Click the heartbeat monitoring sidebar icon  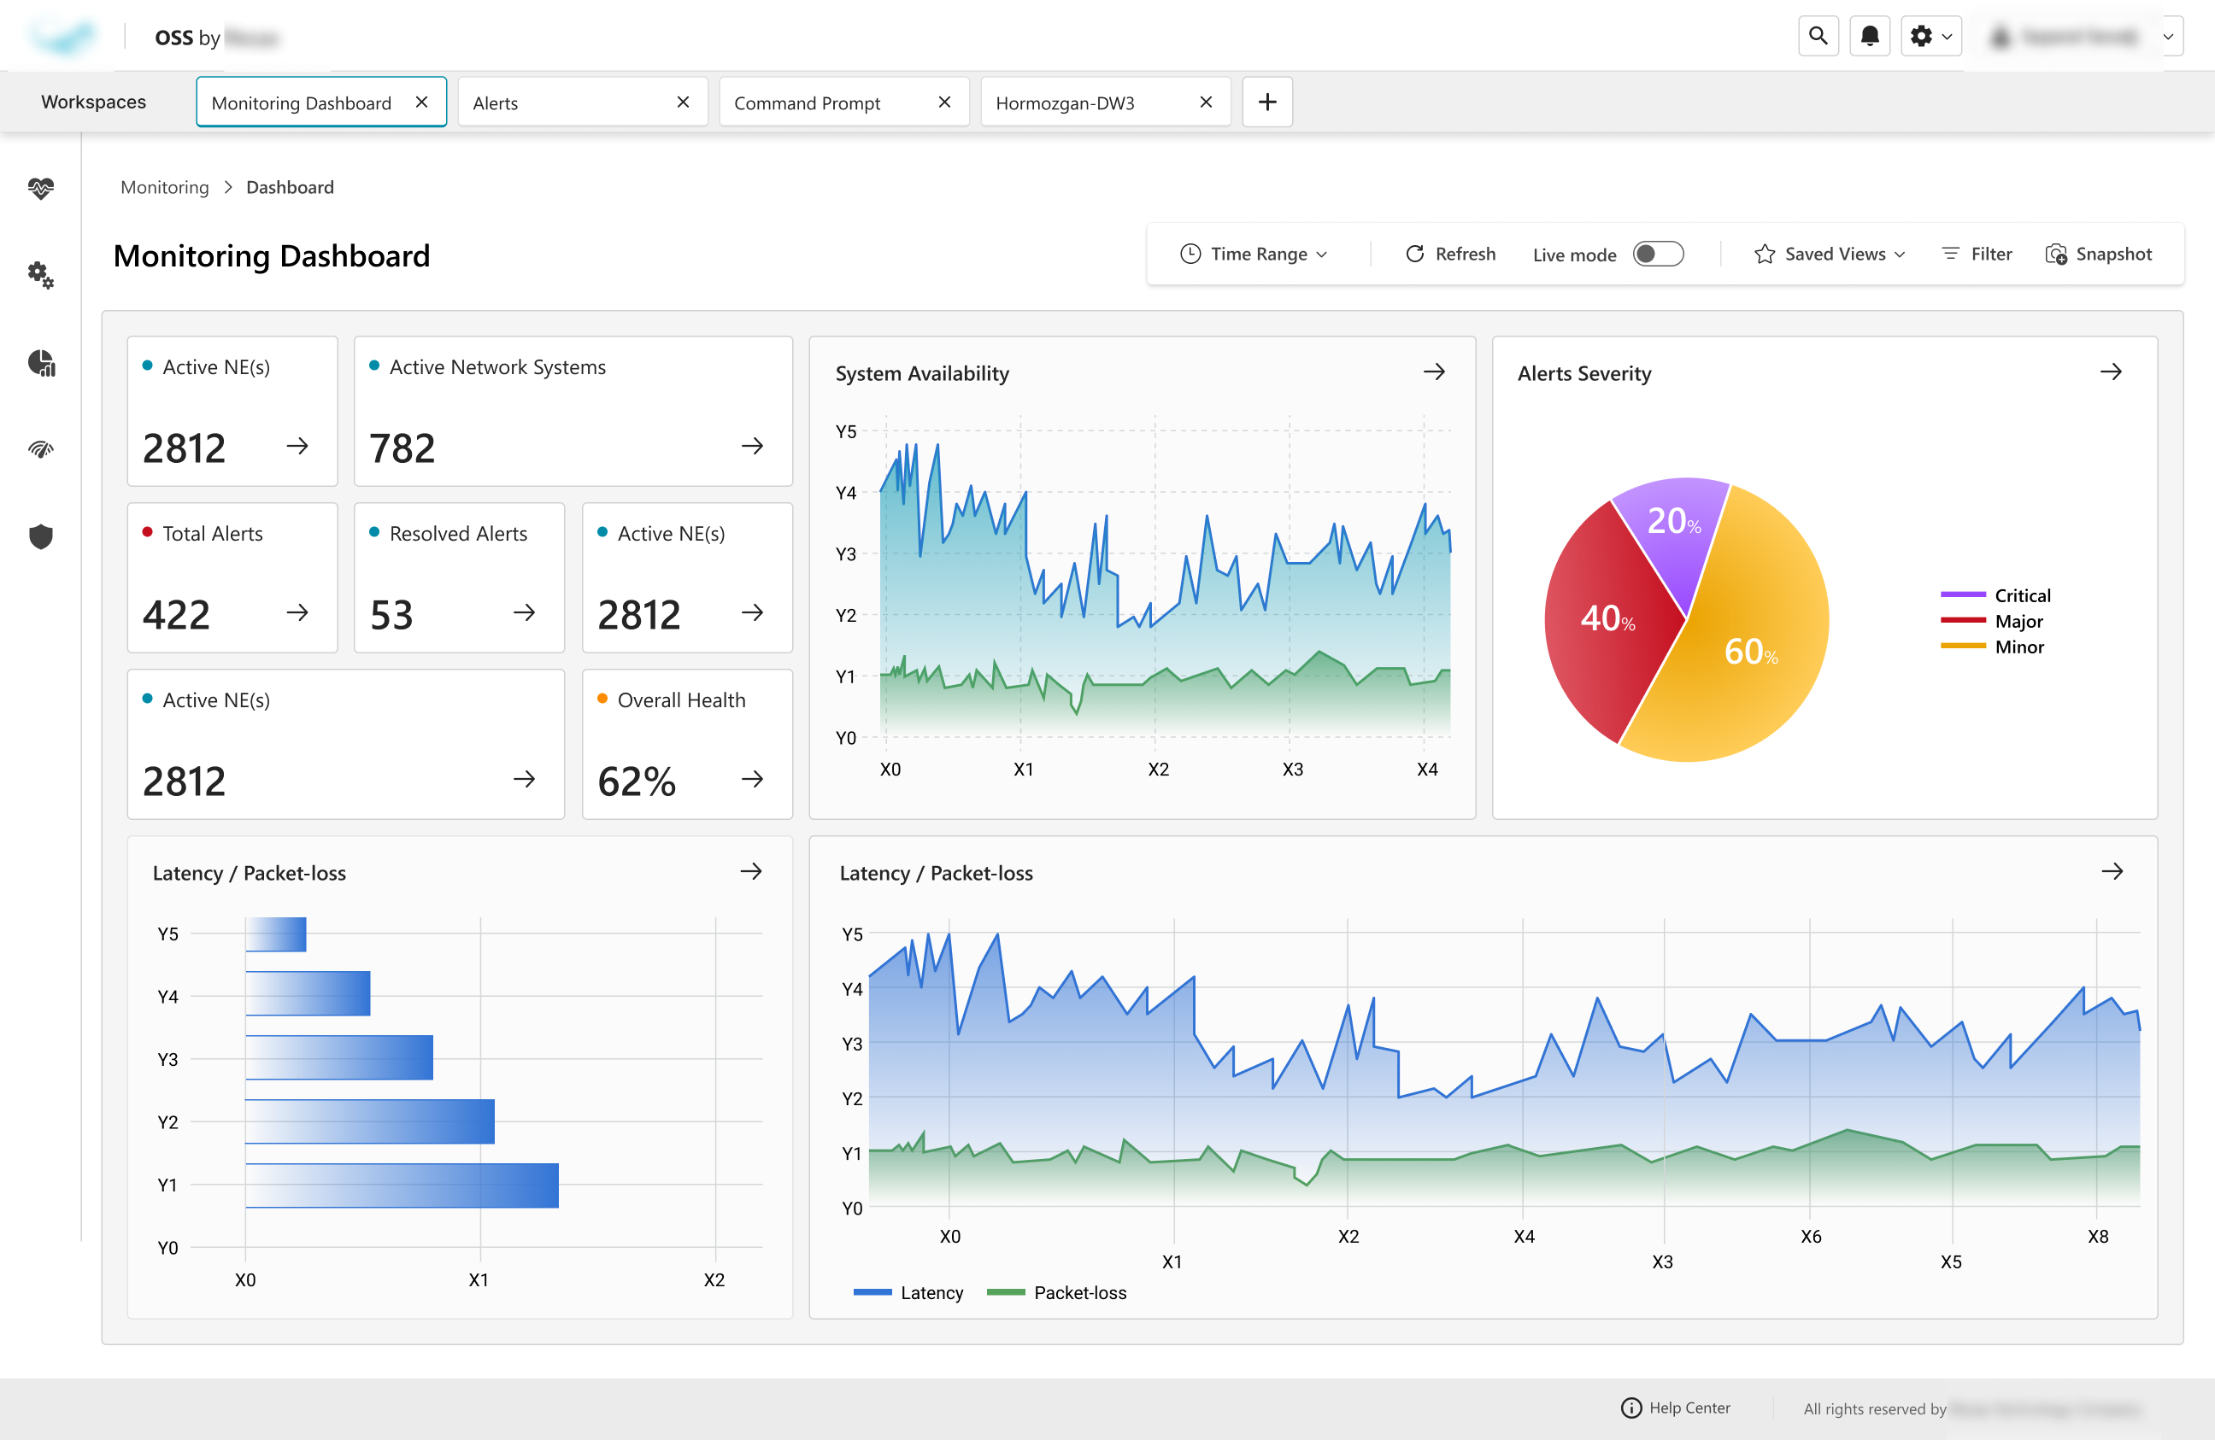41,188
